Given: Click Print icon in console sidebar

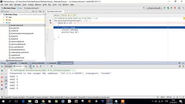Looking at the screenshot, I should pos(6,84).
